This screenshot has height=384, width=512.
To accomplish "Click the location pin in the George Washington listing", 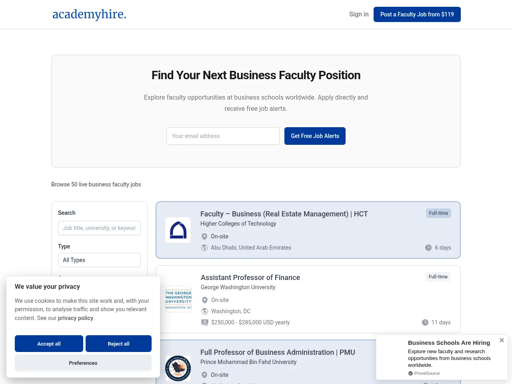I will tap(205, 300).
